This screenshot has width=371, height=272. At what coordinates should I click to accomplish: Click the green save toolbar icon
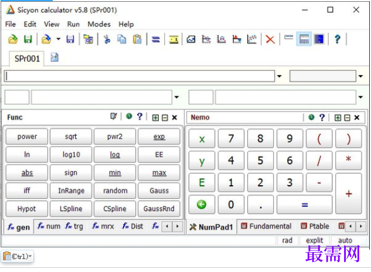pos(28,39)
